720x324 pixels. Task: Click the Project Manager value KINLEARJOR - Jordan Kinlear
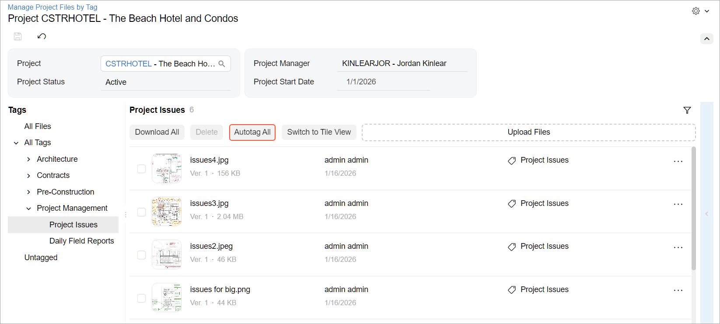(394, 63)
